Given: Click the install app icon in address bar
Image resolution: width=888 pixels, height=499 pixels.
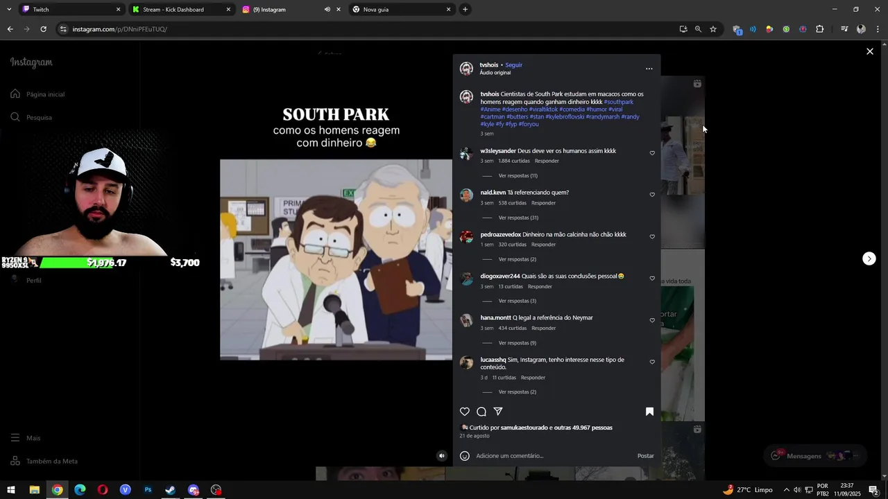Looking at the screenshot, I should (683, 29).
